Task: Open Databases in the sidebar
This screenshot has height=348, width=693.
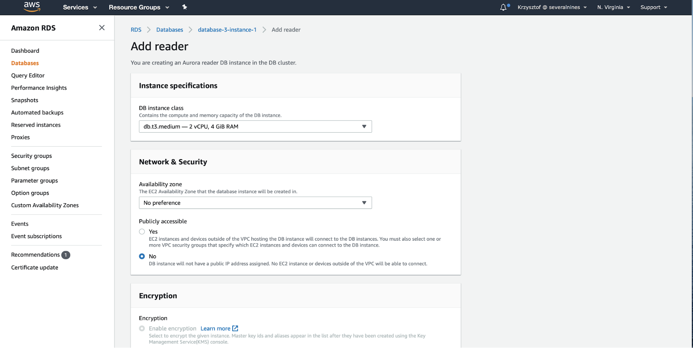Action: pos(25,63)
